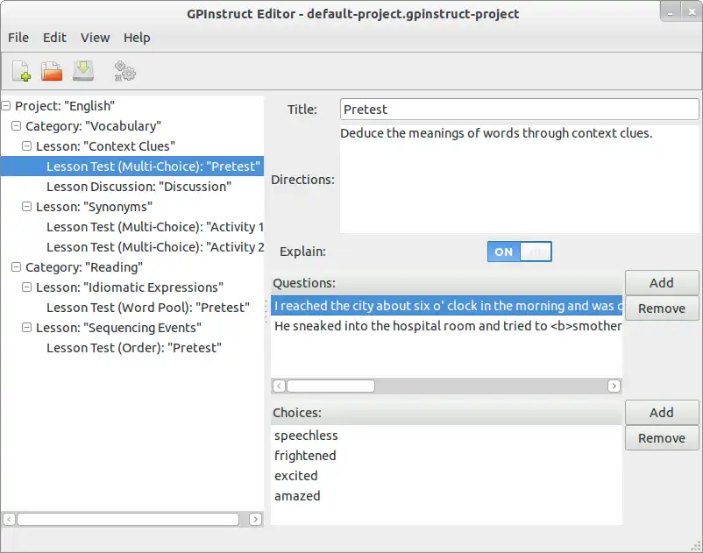Click the Title input field containing Pretest

click(x=519, y=110)
